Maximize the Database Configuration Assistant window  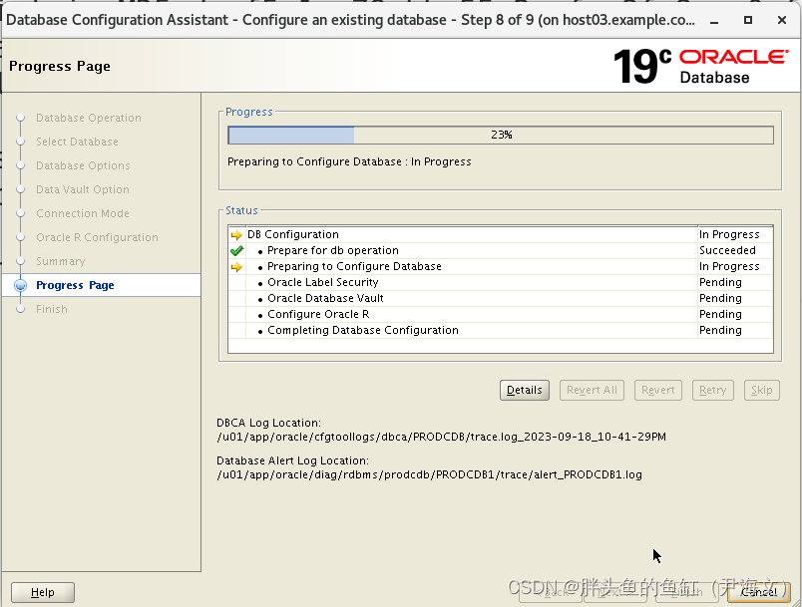pyautogui.click(x=748, y=20)
